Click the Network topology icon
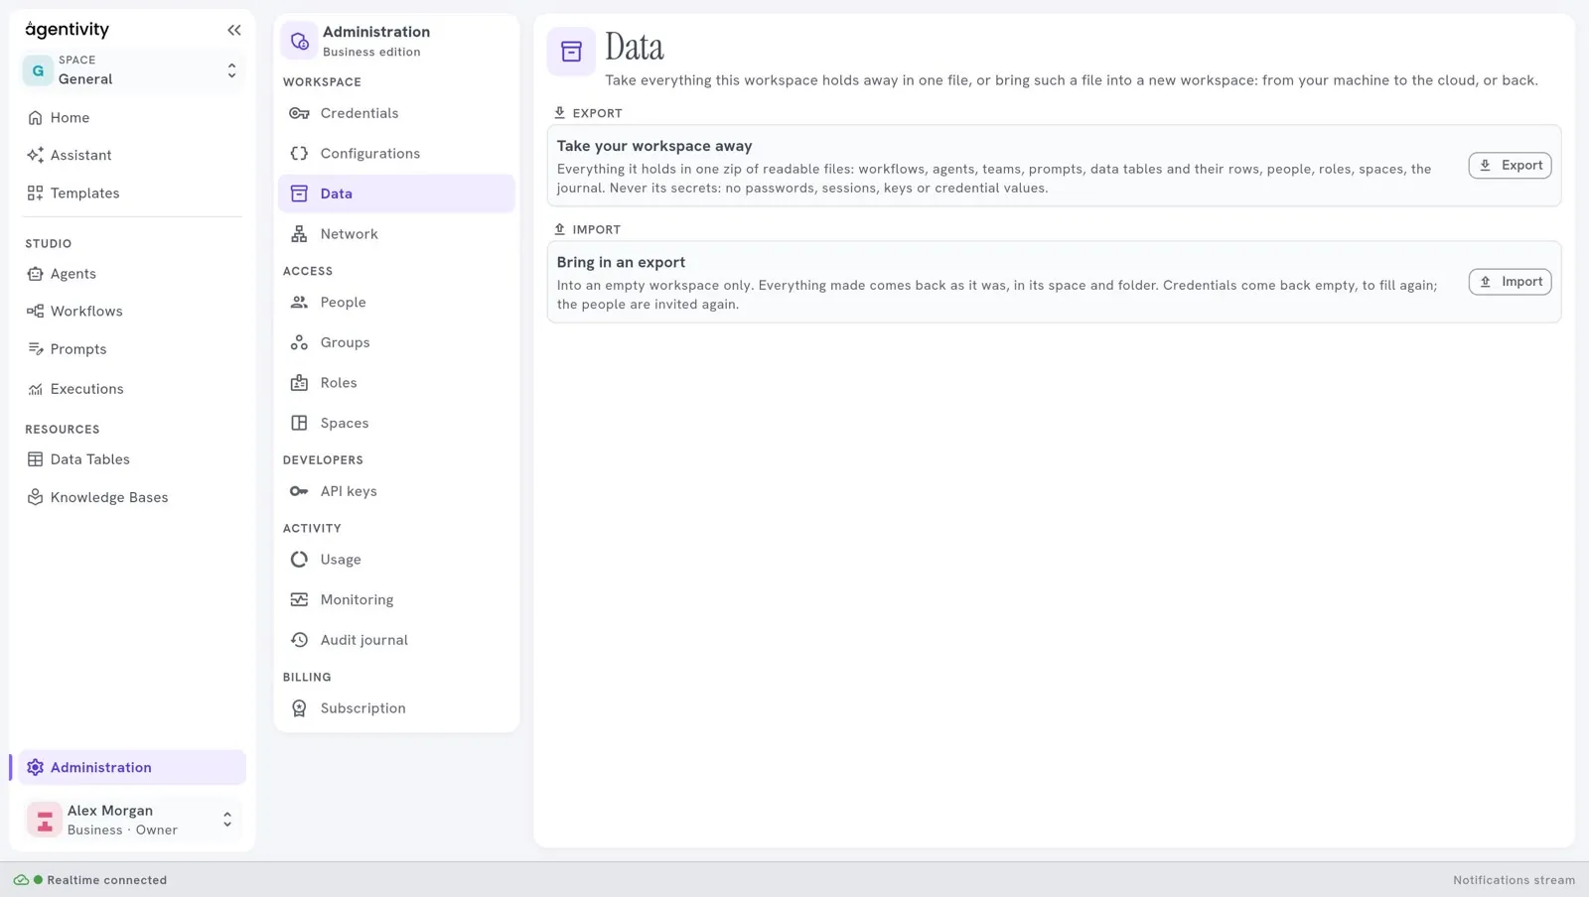The width and height of the screenshot is (1589, 897). 299,234
